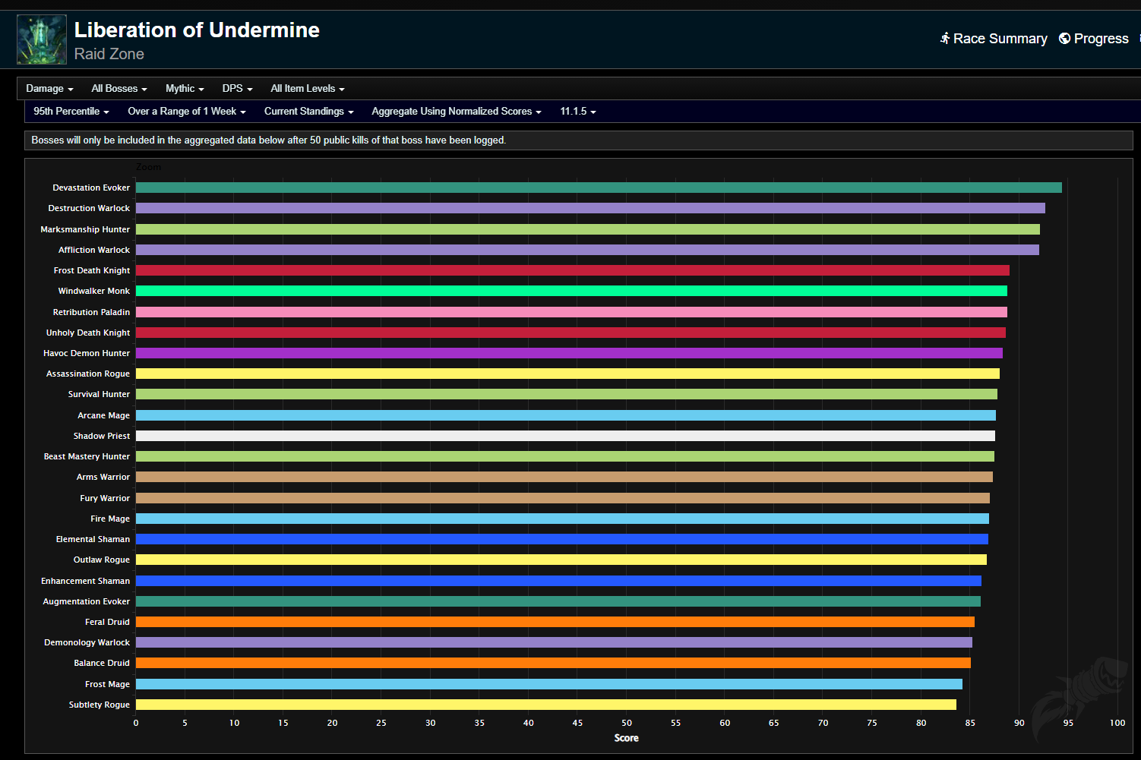Click the Balance Druid label
1141x760 pixels.
click(102, 663)
